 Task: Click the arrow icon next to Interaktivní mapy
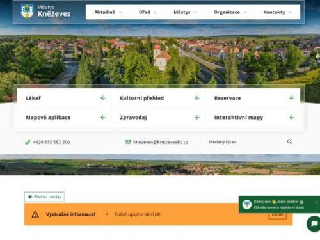click(x=292, y=118)
